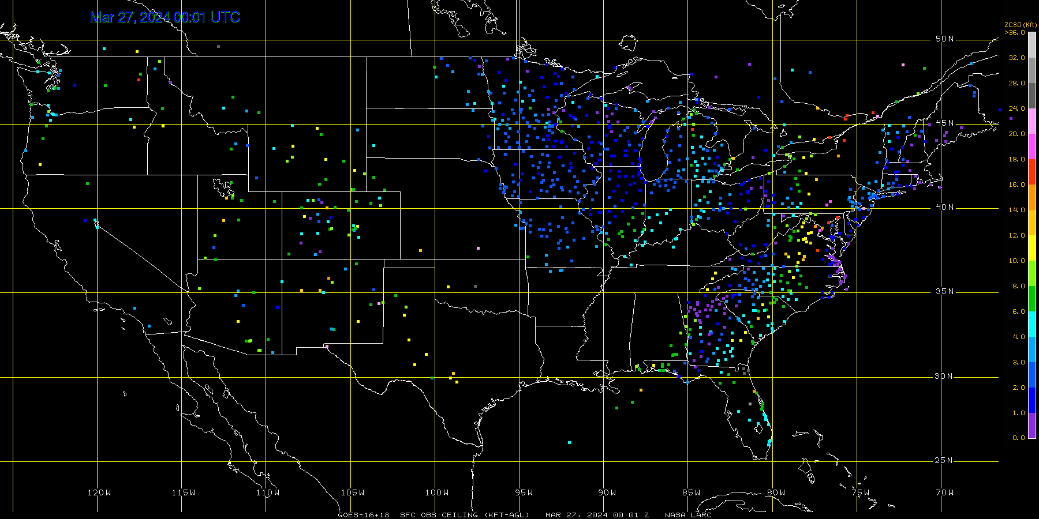Click the yellow 10–12 kft legend swatch

point(1032,248)
